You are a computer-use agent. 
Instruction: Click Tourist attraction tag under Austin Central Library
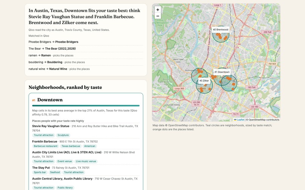coord(44,188)
